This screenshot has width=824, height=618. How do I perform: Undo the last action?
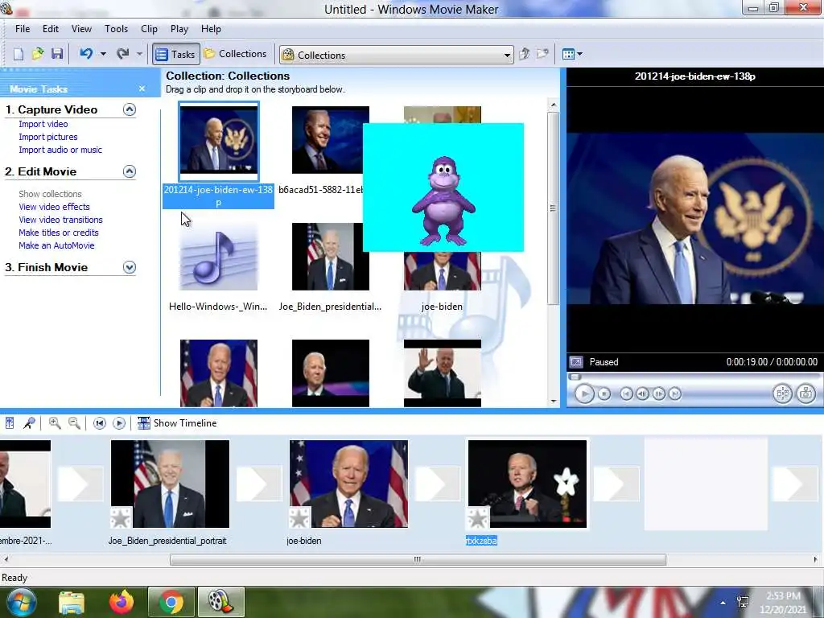tap(86, 54)
